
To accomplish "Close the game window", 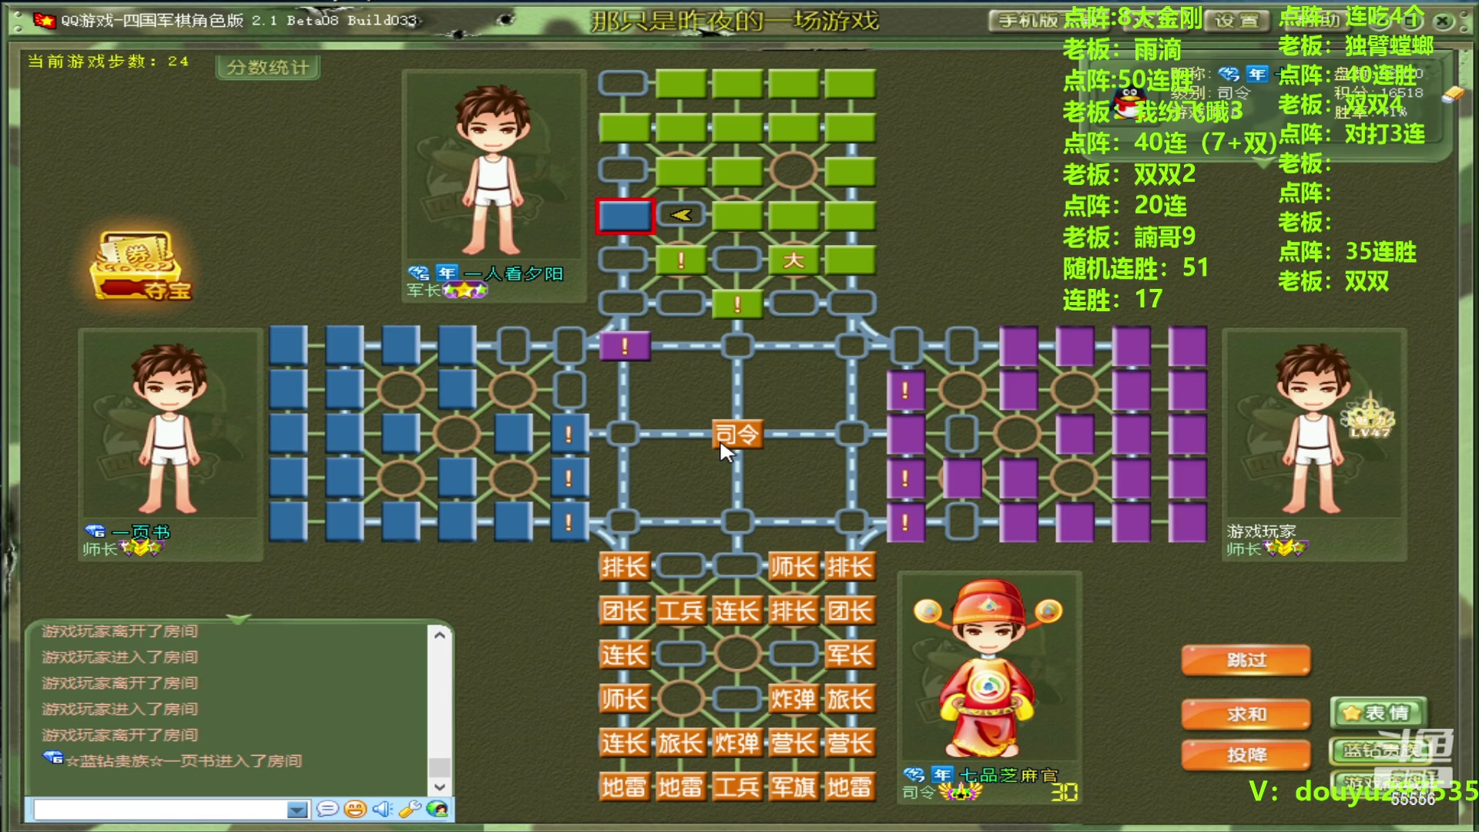I will [x=1444, y=21].
